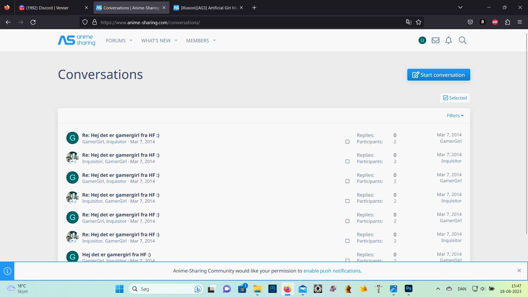Screen dimensions: 528x297
Task: Open the Adblock Plus extension icon
Action: [x=495, y=22]
